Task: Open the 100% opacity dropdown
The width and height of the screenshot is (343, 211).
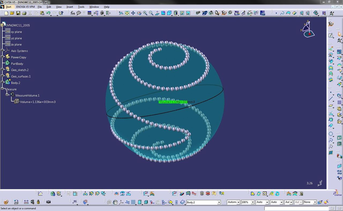Action: tap(252, 202)
